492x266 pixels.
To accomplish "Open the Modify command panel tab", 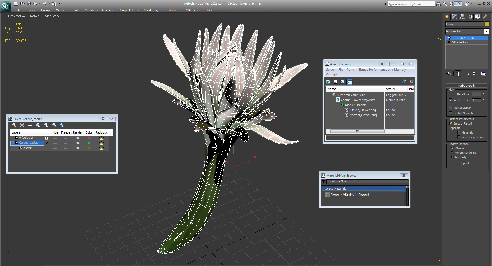I will (455, 17).
